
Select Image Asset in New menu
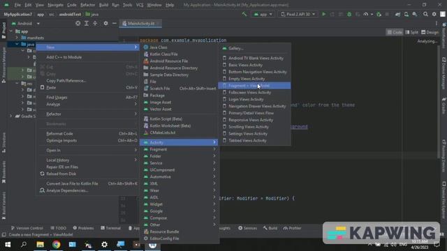tap(179, 102)
